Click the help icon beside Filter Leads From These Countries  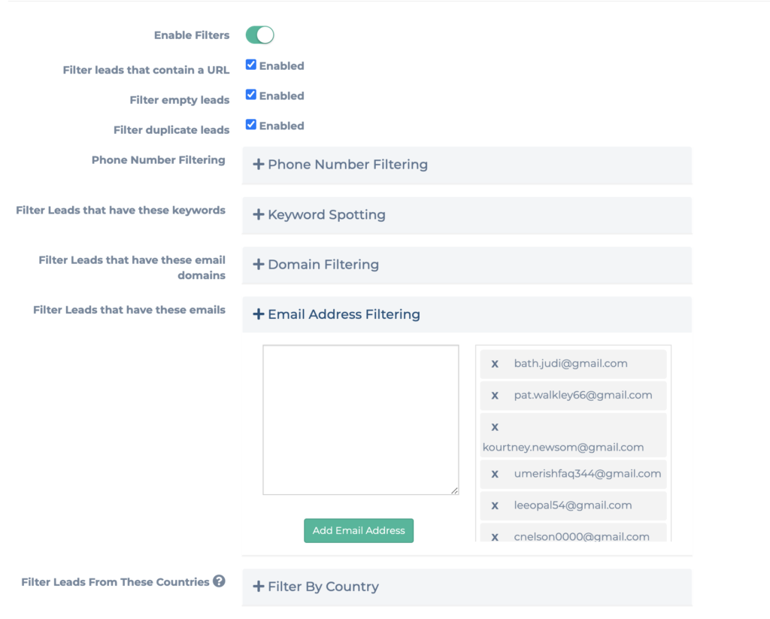219,581
